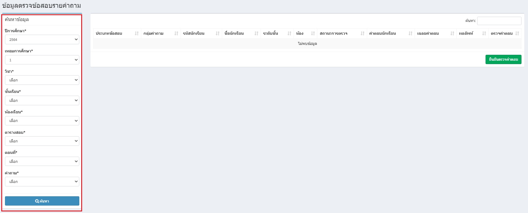Sort by ผลลัพท์ column sort icon
This screenshot has height=213, width=528.
point(484,33)
